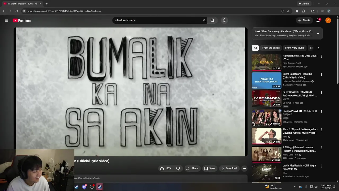Show hidden system tray icons
339x191 pixels.
(295, 187)
